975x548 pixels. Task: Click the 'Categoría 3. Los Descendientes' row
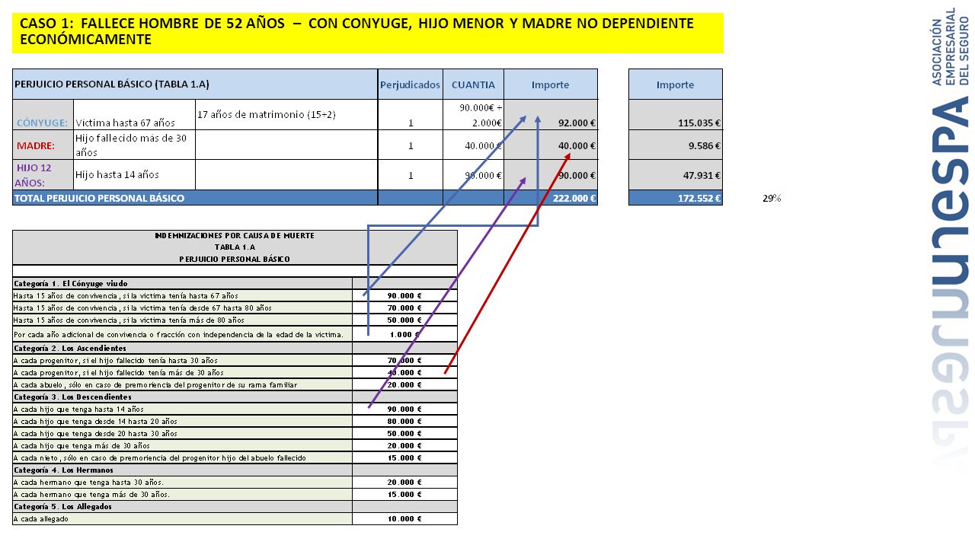[x=235, y=397]
